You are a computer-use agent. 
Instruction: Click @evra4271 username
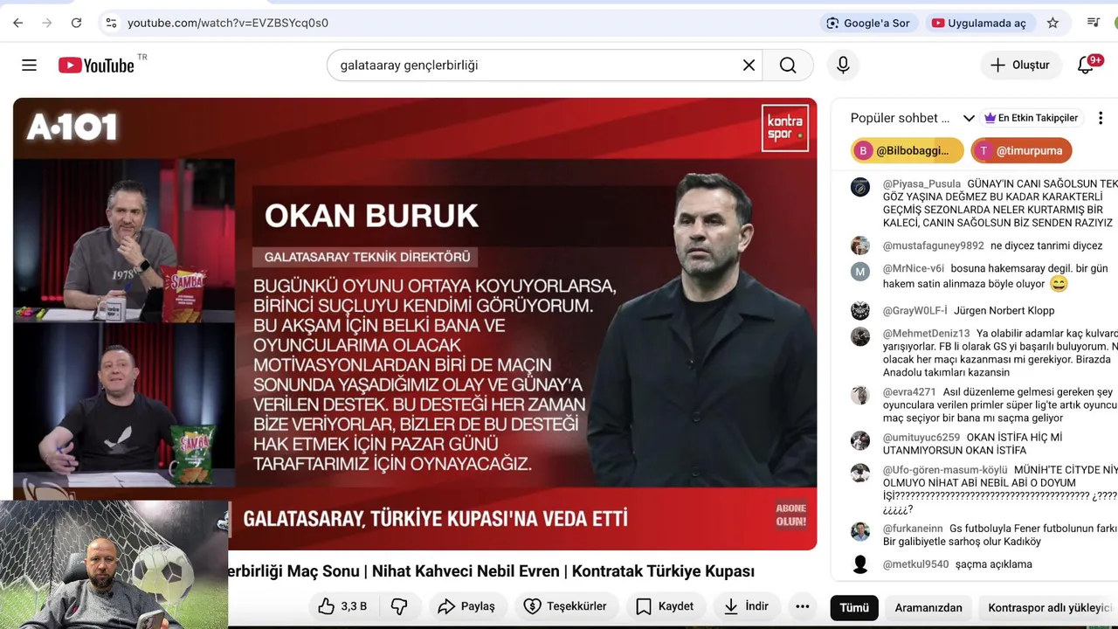click(x=909, y=392)
